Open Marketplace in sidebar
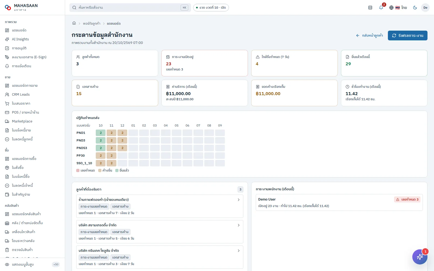Image resolution: width=434 pixels, height=271 pixels. click(33, 121)
